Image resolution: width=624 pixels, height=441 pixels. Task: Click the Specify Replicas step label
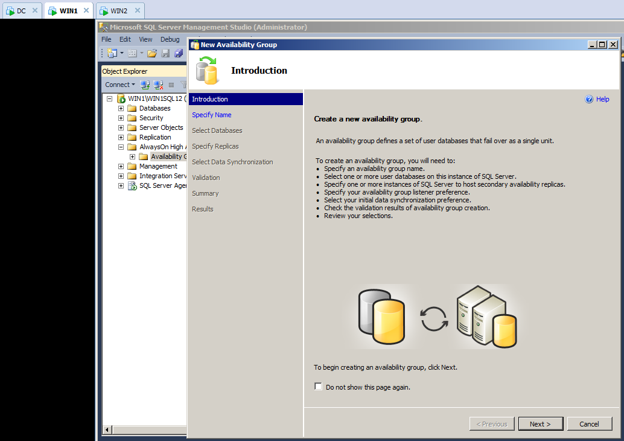tap(215, 146)
